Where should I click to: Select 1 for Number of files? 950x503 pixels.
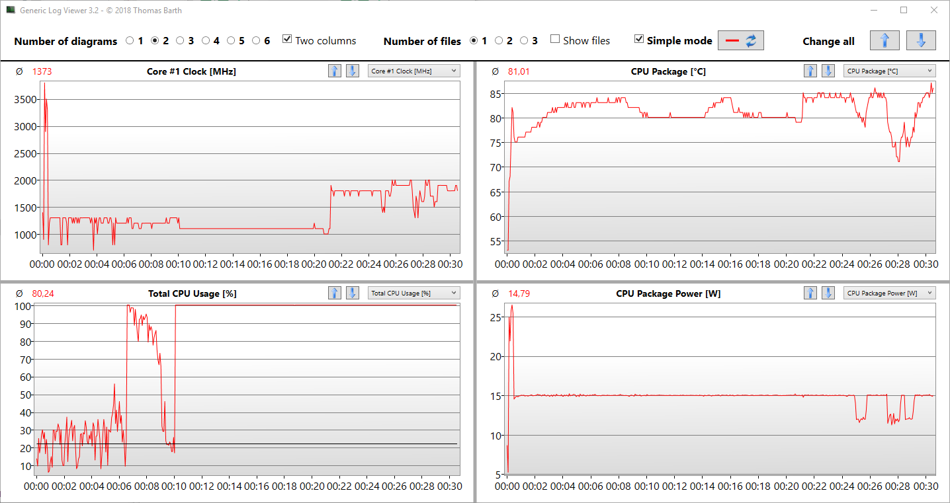coord(474,41)
